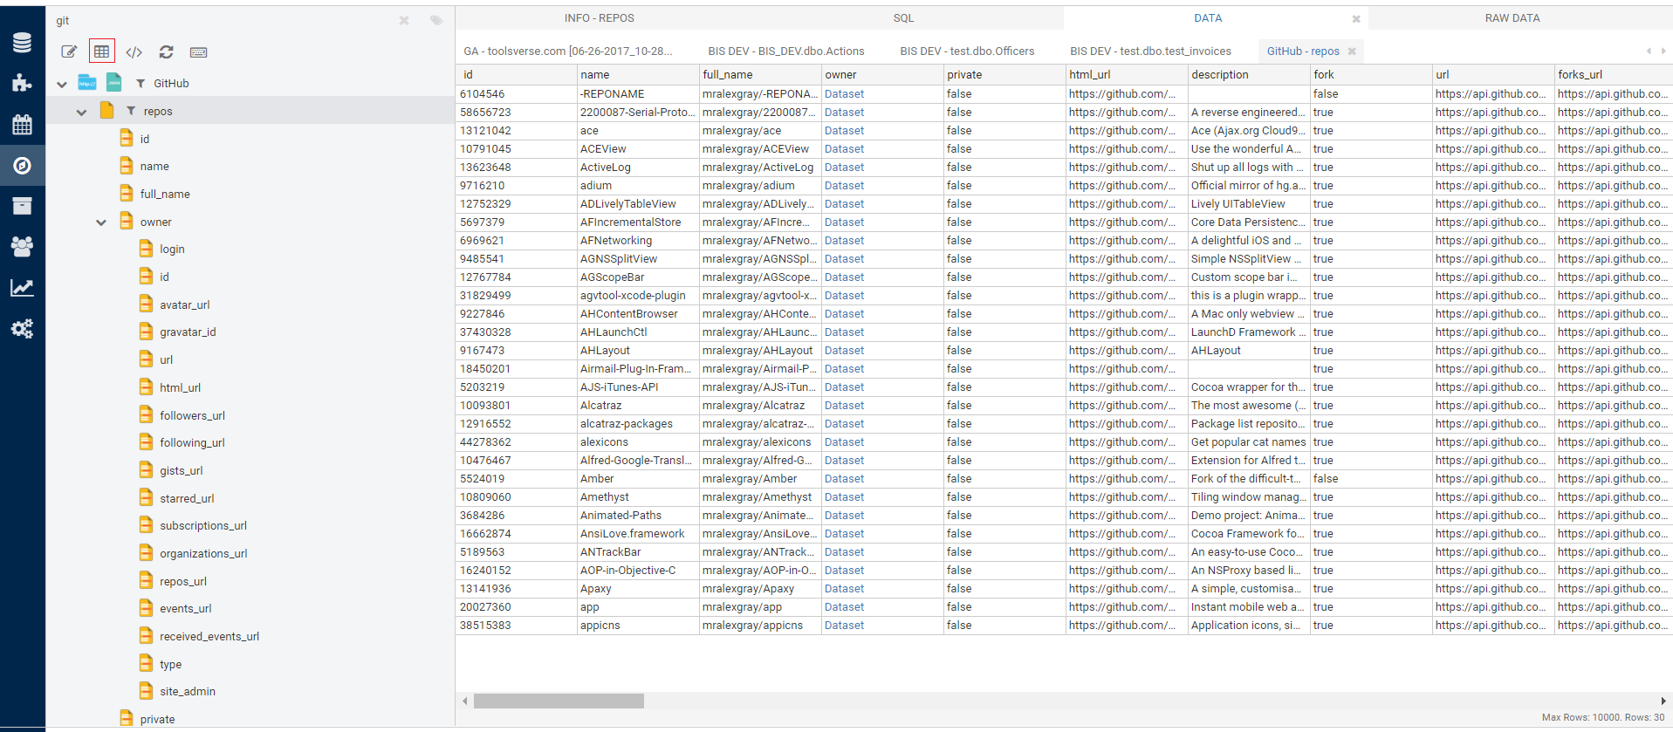Open the users group sidebar icon
This screenshot has width=1673, height=732.
click(22, 246)
